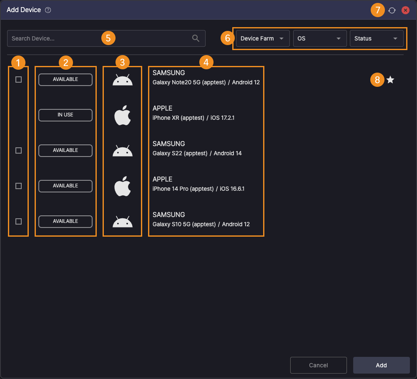Check the Galaxy Note20 5G checkbox
Screen dimensions: 417x379
pyautogui.click(x=18, y=80)
